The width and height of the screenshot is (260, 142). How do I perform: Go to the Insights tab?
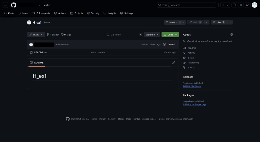pos(110,13)
